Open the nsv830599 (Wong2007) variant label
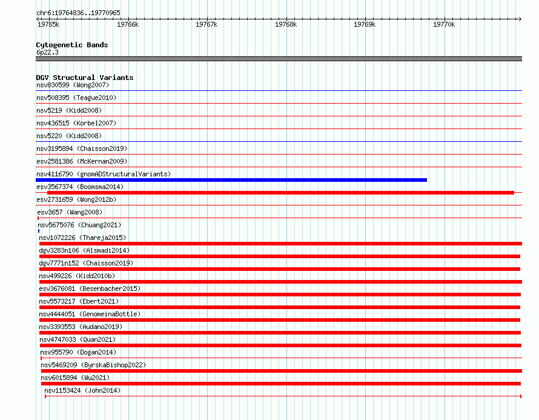 click(x=73, y=85)
